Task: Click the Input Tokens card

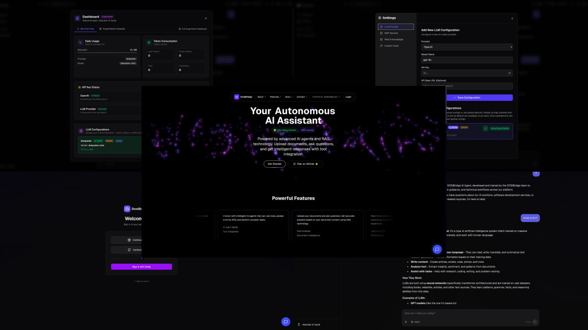Action: click(160, 54)
